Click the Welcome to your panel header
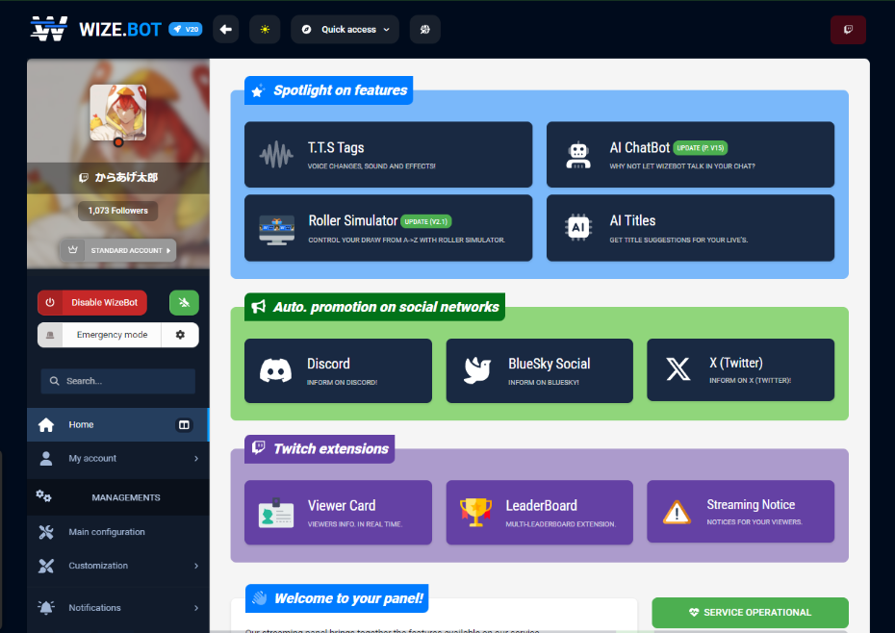 coord(337,598)
